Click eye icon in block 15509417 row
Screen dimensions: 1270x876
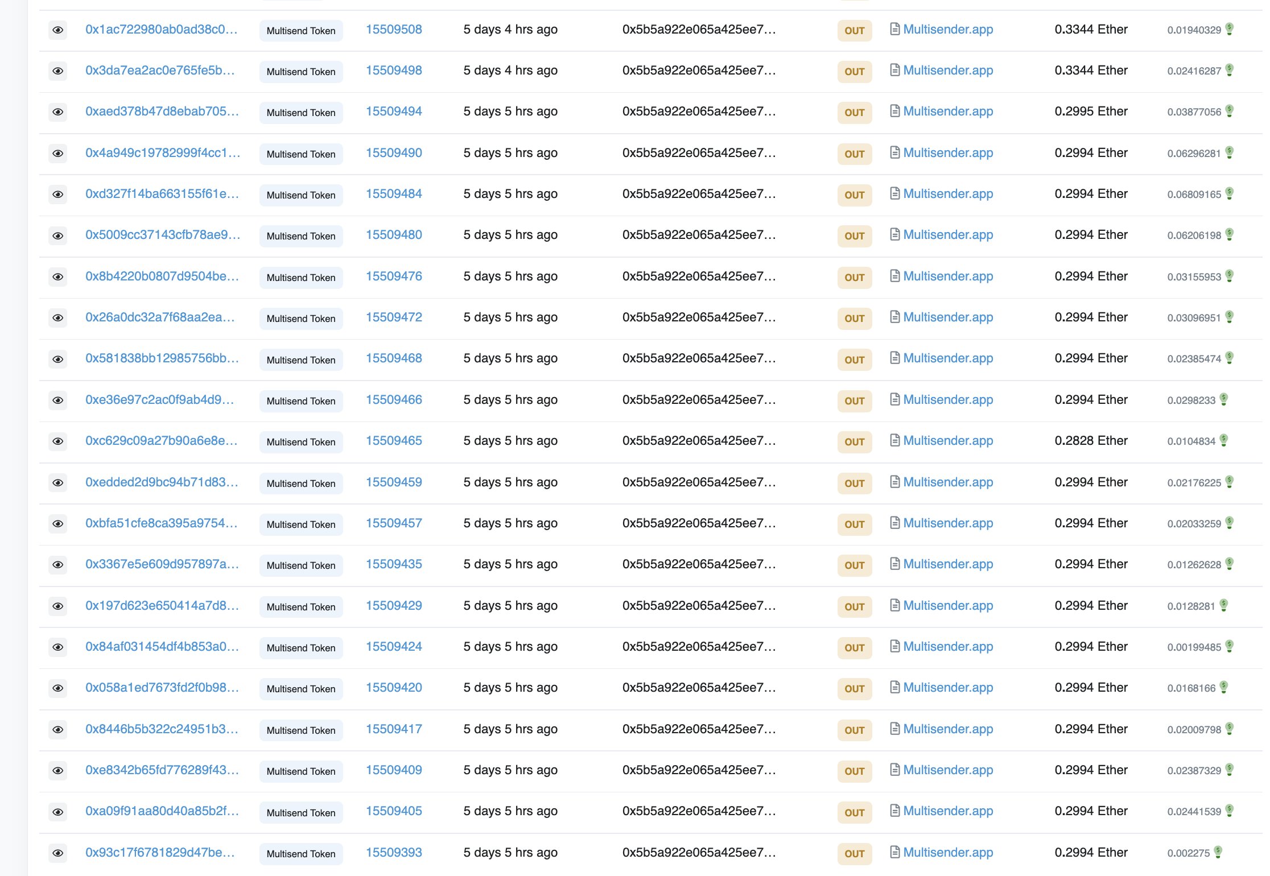click(57, 729)
